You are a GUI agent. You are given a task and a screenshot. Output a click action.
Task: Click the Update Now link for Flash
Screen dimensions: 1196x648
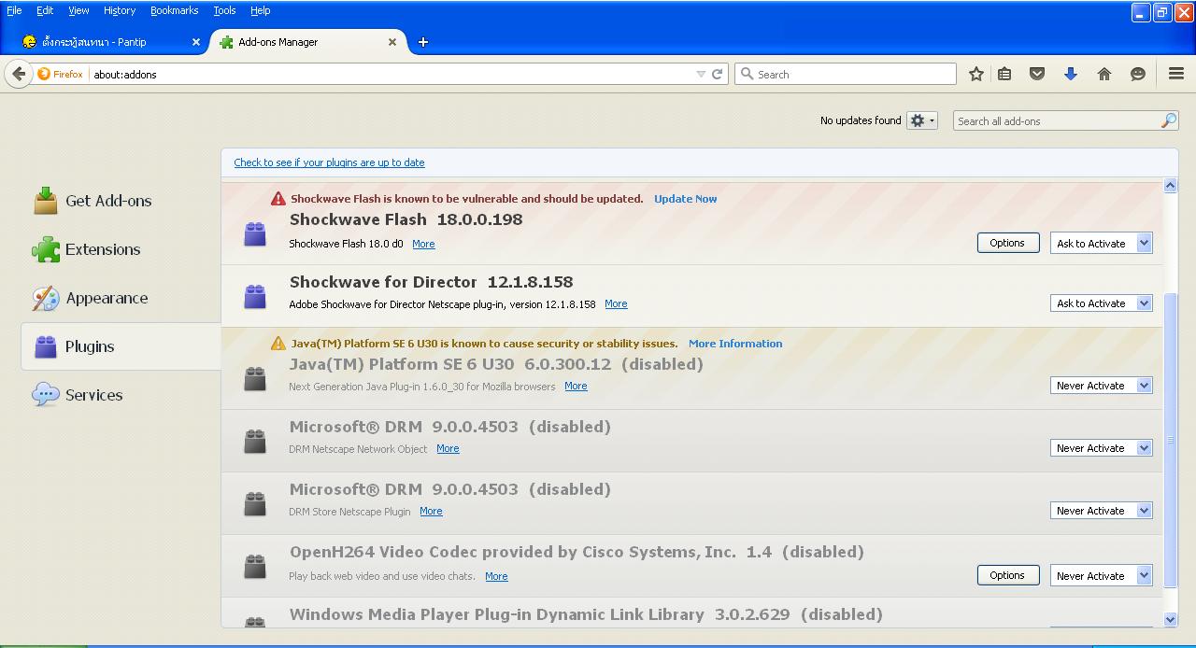[685, 199]
